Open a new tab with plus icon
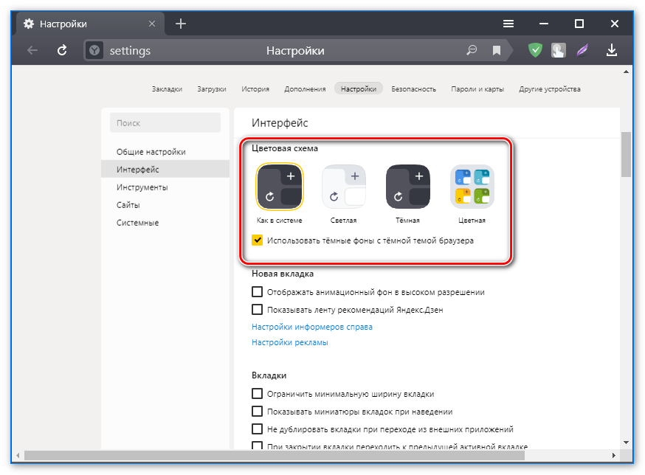Screen dimensions: 645x475 [x=181, y=24]
